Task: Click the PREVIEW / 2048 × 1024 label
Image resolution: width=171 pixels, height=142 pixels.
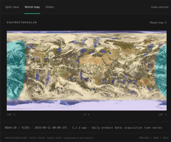Action: 154,138
